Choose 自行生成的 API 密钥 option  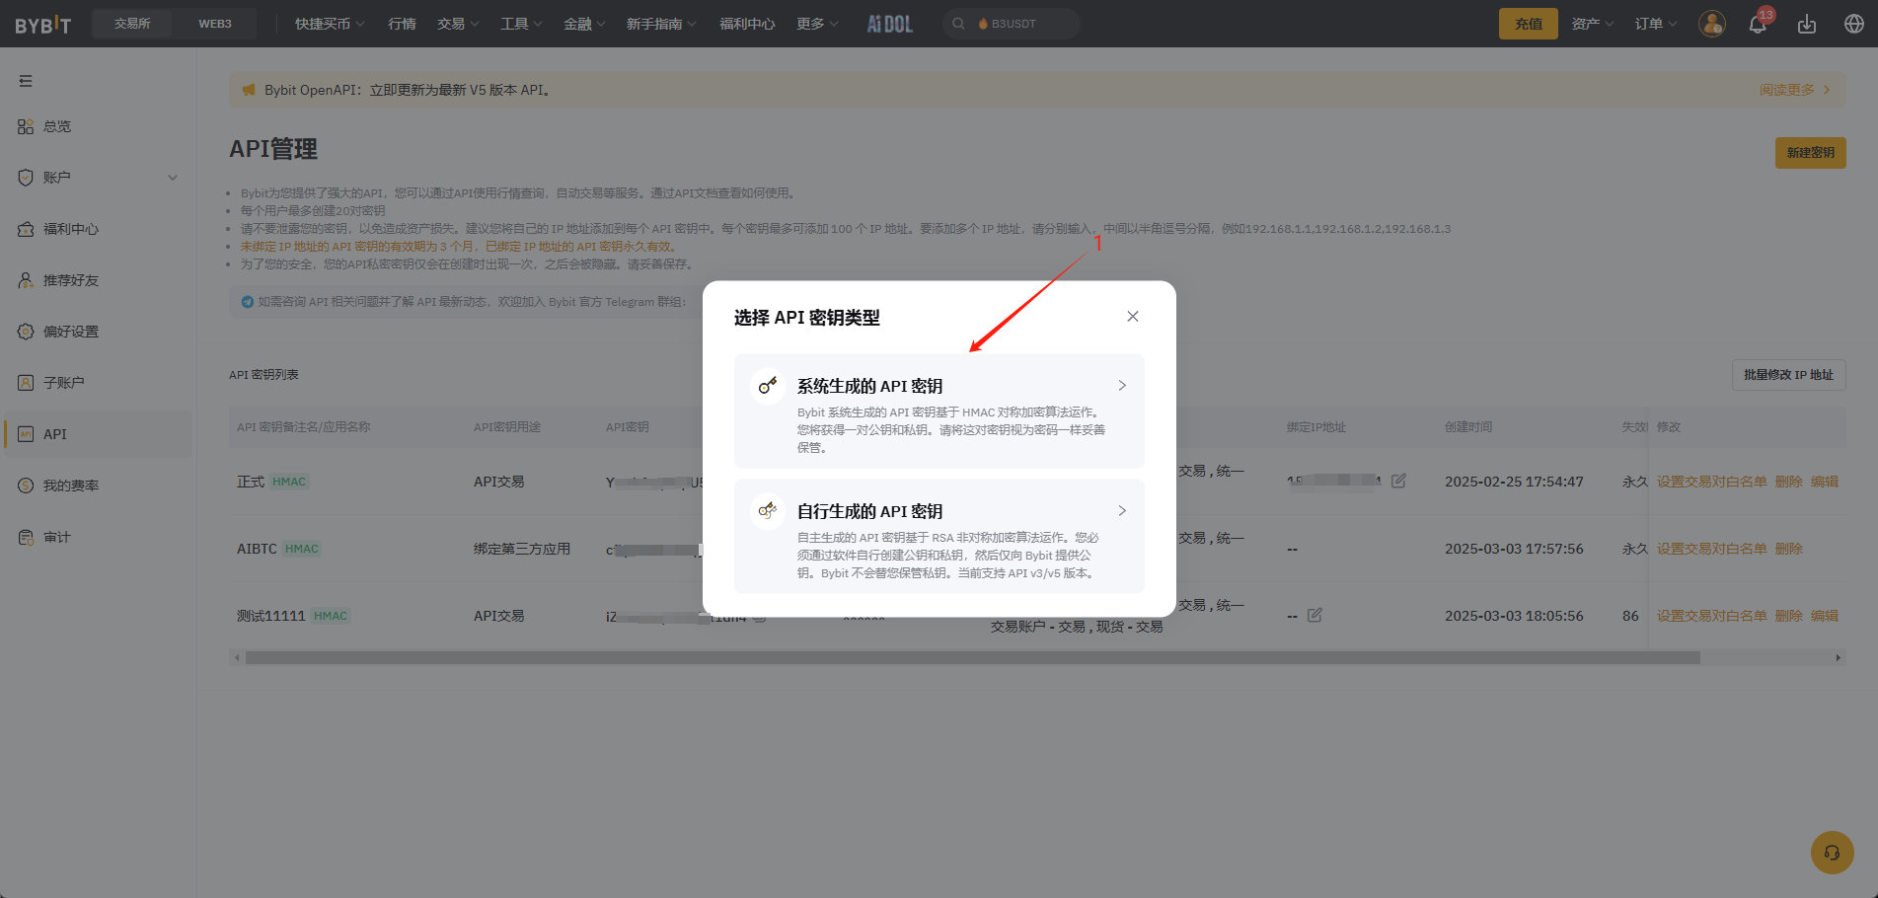point(939,537)
